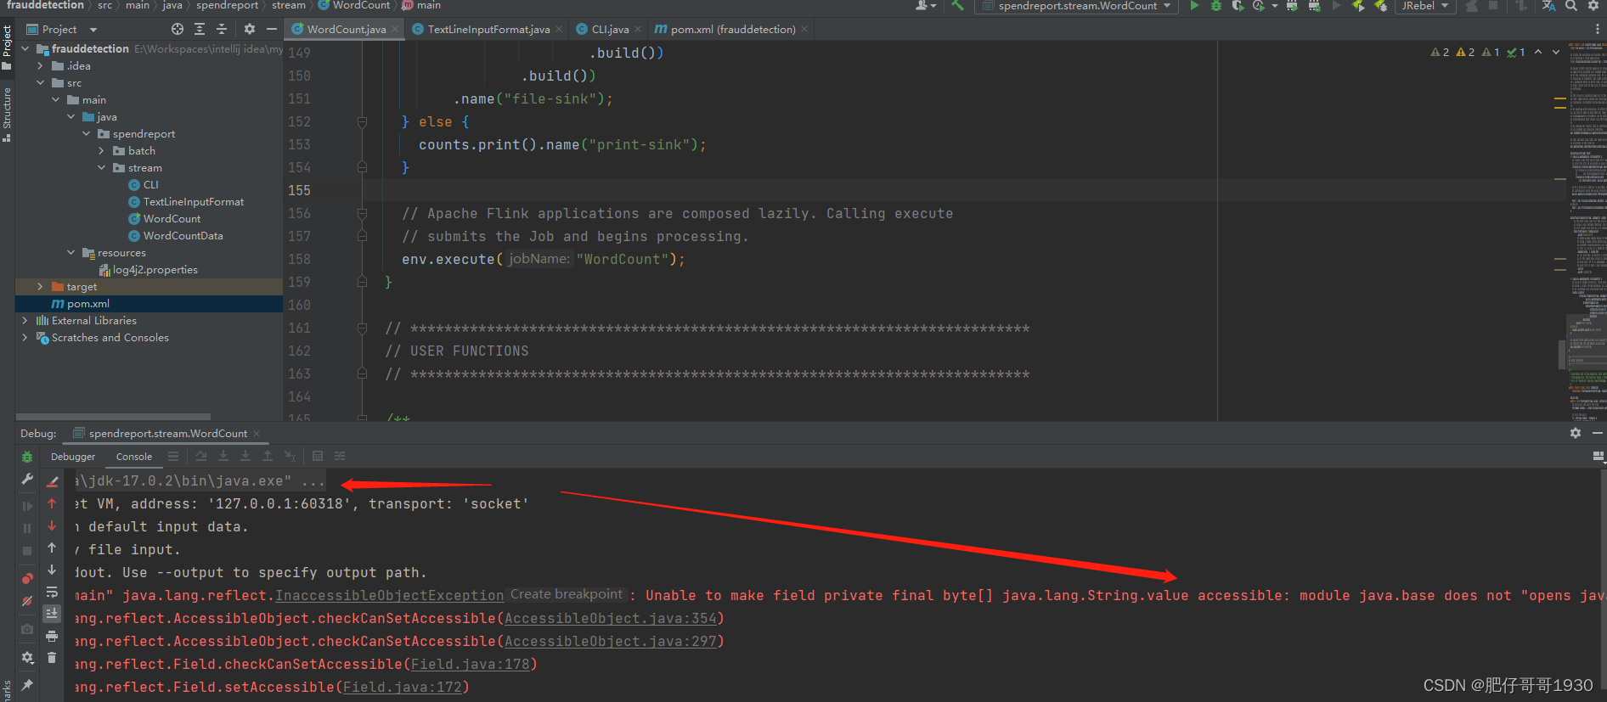Viewport: 1607px width, 702px height.
Task: Go to next highlighted error down chevron
Action: (x=1556, y=52)
